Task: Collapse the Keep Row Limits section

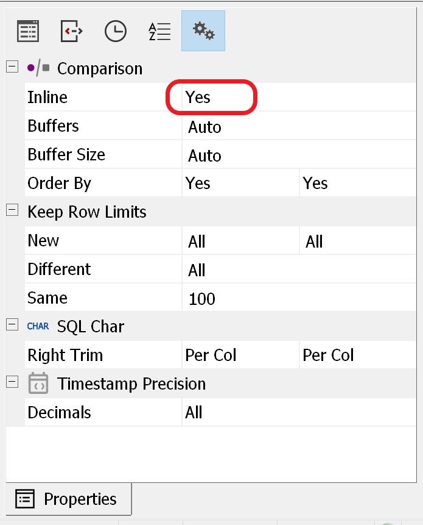Action: 12,210
